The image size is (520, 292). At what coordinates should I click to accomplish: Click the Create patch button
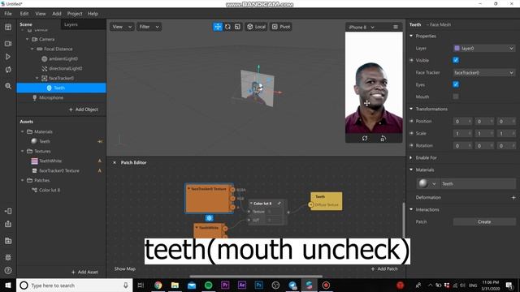coord(484,221)
